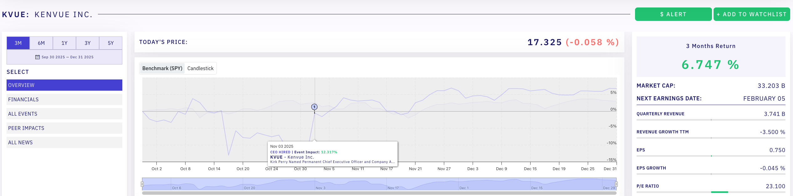The height and width of the screenshot is (196, 793).
Task: Click the Next Earnings Date FEBRUARY 05
Action: (764, 99)
